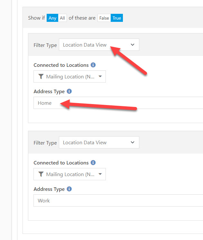
Task: Click the "of these are" text
Action: [82, 18]
